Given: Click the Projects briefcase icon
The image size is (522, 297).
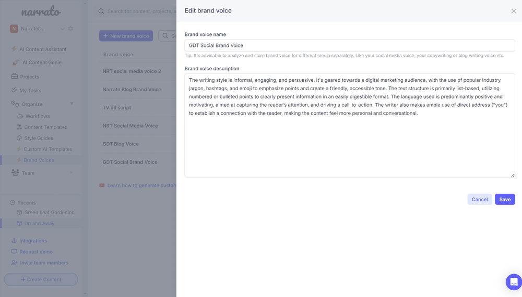Looking at the screenshot, I should (x=14, y=76).
